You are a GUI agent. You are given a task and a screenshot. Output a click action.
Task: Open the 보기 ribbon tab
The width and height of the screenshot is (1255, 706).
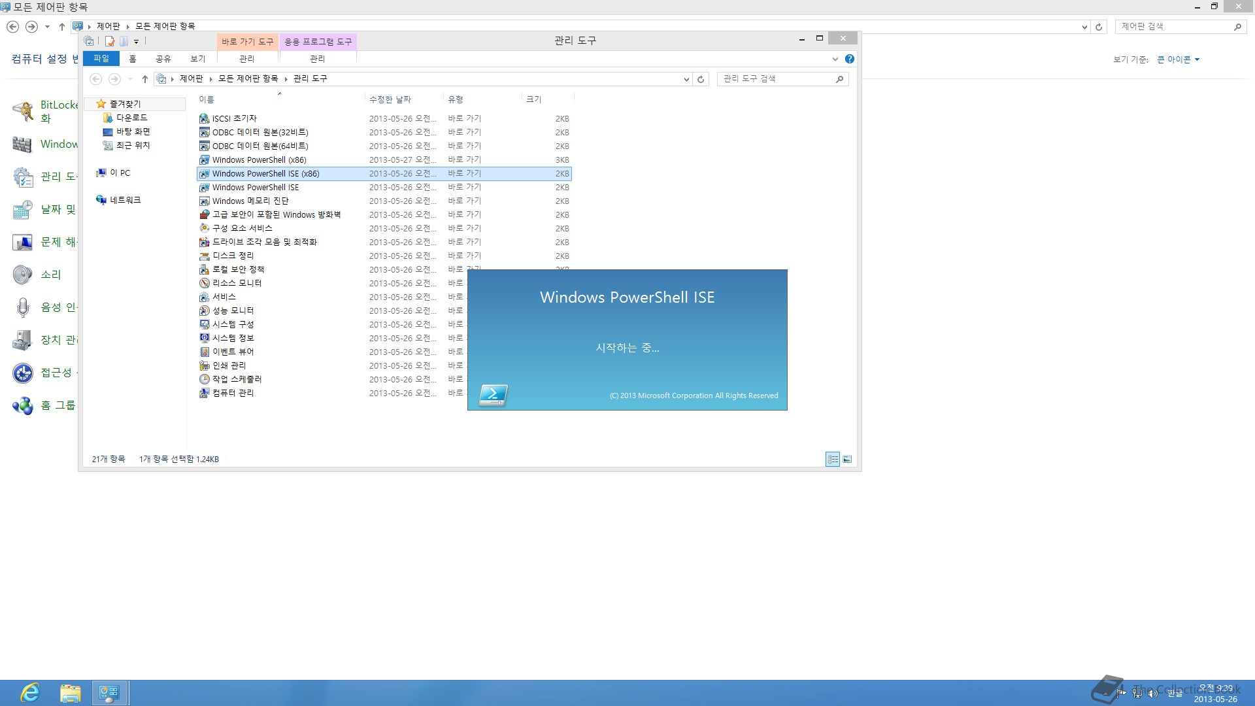198,59
